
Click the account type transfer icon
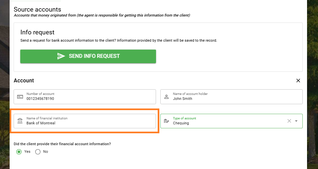click(x=166, y=121)
